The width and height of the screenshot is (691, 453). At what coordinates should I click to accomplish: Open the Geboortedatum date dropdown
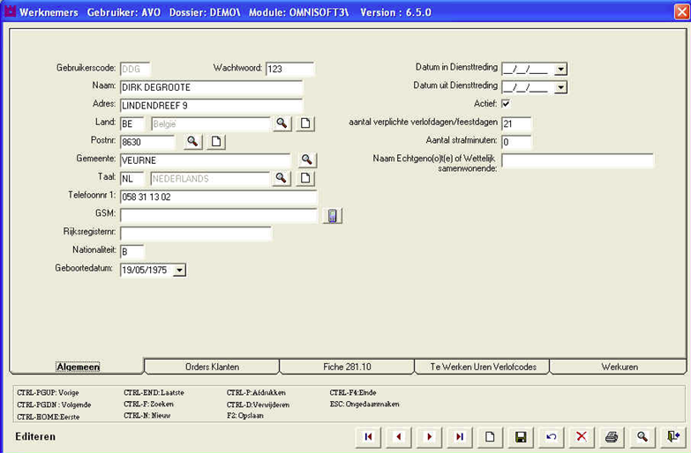[x=179, y=271]
